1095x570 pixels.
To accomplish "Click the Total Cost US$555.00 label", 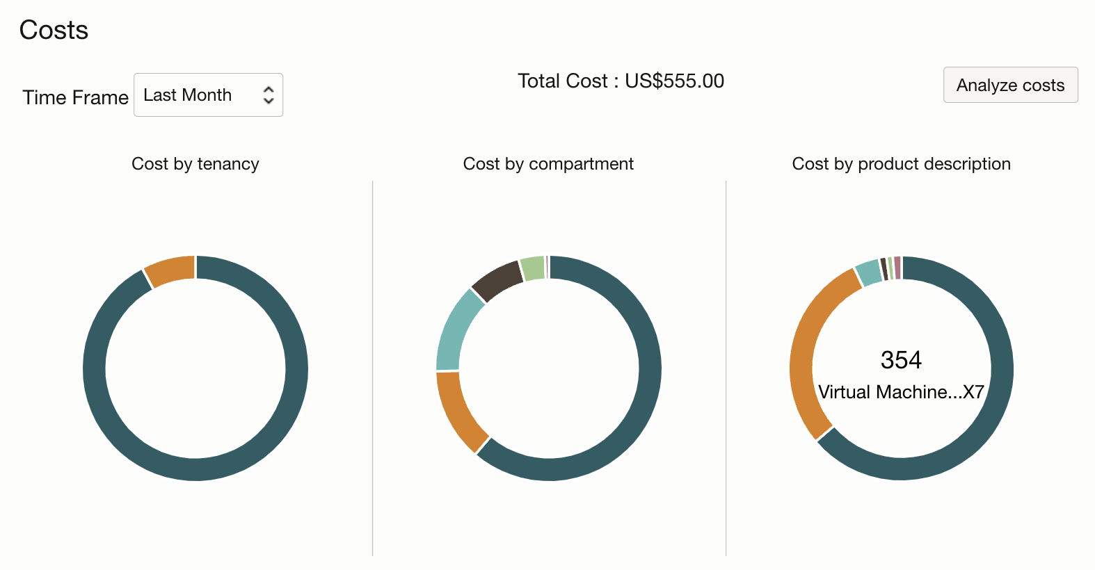I will (x=619, y=81).
